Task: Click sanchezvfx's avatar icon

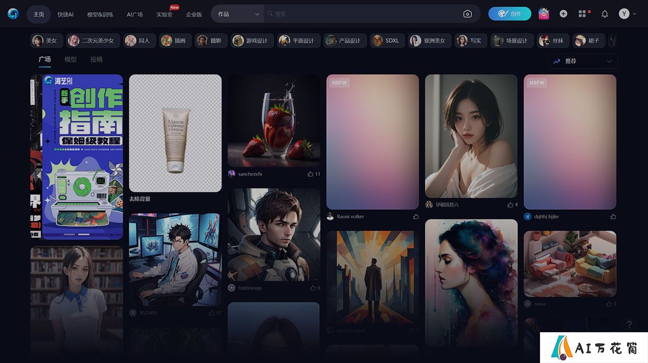Action: click(x=232, y=174)
